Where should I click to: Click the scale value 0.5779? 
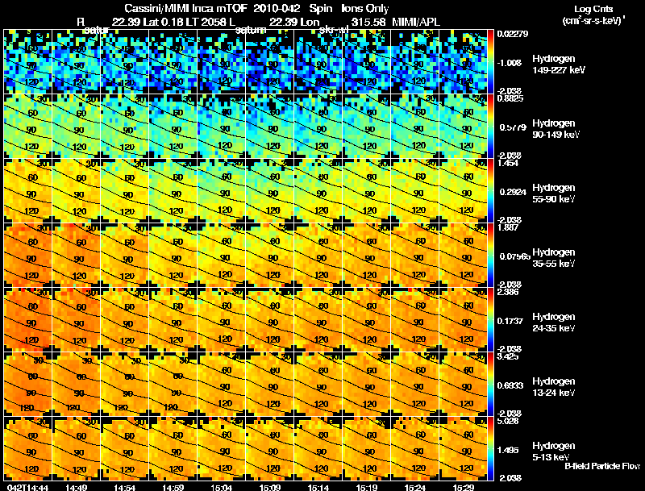coord(513,127)
